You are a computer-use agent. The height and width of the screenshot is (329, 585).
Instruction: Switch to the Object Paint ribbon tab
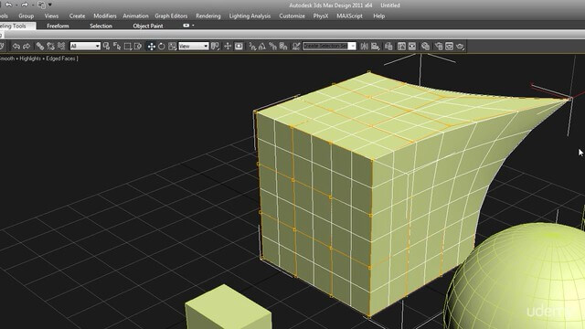pyautogui.click(x=148, y=26)
